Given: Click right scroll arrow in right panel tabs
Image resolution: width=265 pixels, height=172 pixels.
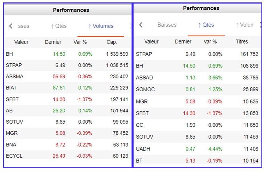Looking at the screenshot, I should tap(260, 25).
